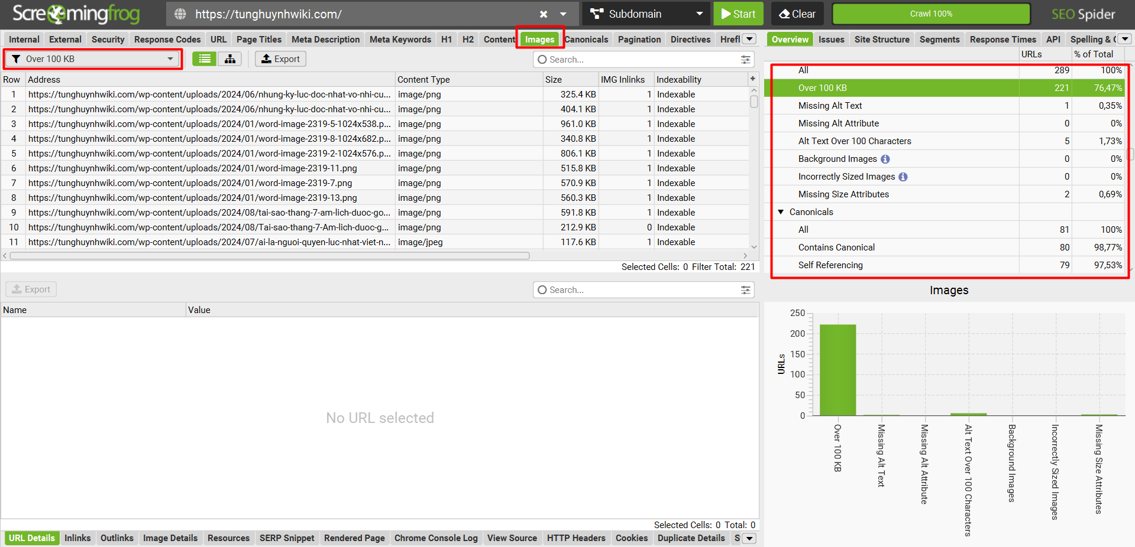Open the Image Details bottom tab
This screenshot has height=547, width=1135.
pyautogui.click(x=170, y=538)
